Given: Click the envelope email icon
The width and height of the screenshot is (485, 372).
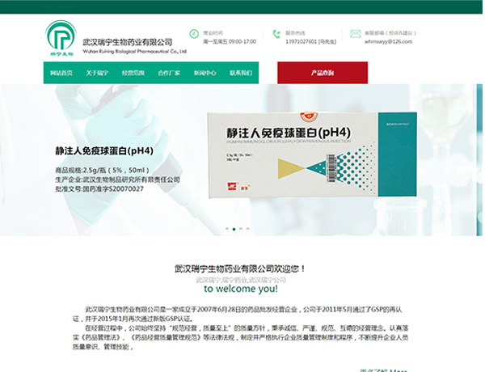Looking at the screenshot, I should coord(356,33).
